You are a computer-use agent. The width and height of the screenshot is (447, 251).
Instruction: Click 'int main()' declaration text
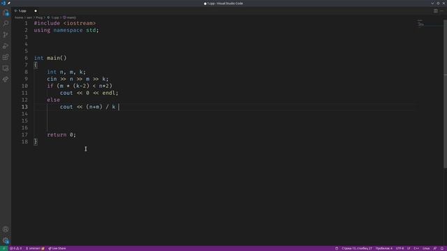point(50,58)
